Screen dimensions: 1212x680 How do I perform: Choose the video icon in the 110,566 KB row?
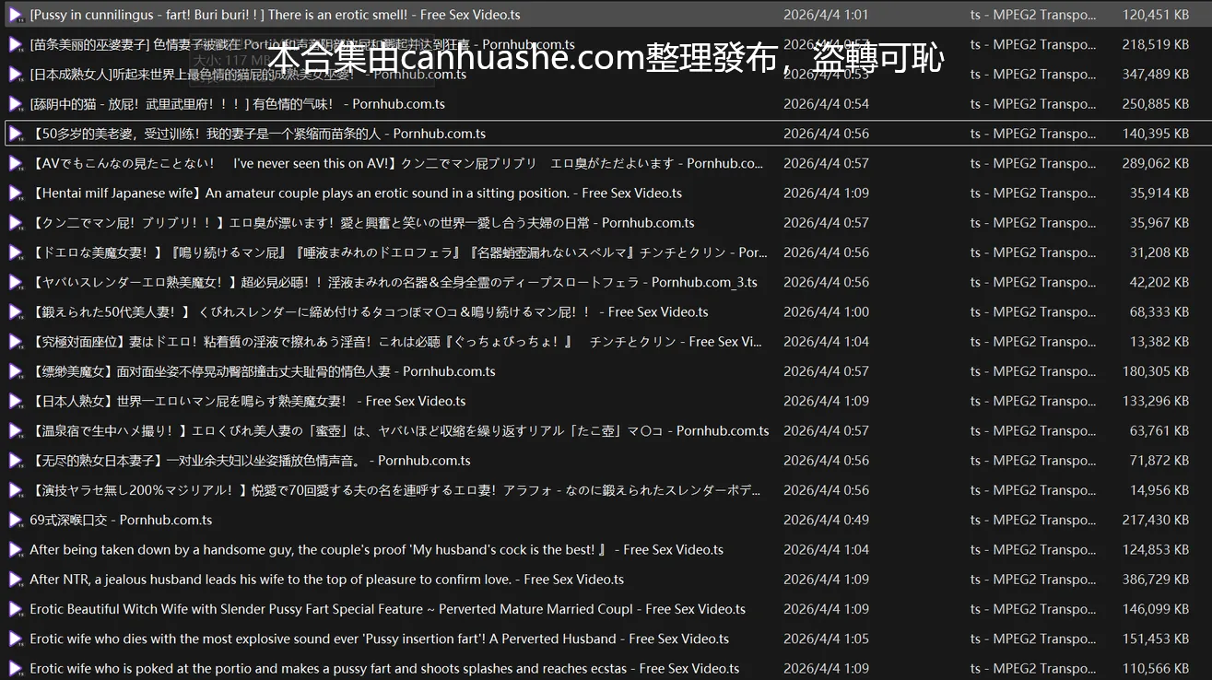[16, 669]
